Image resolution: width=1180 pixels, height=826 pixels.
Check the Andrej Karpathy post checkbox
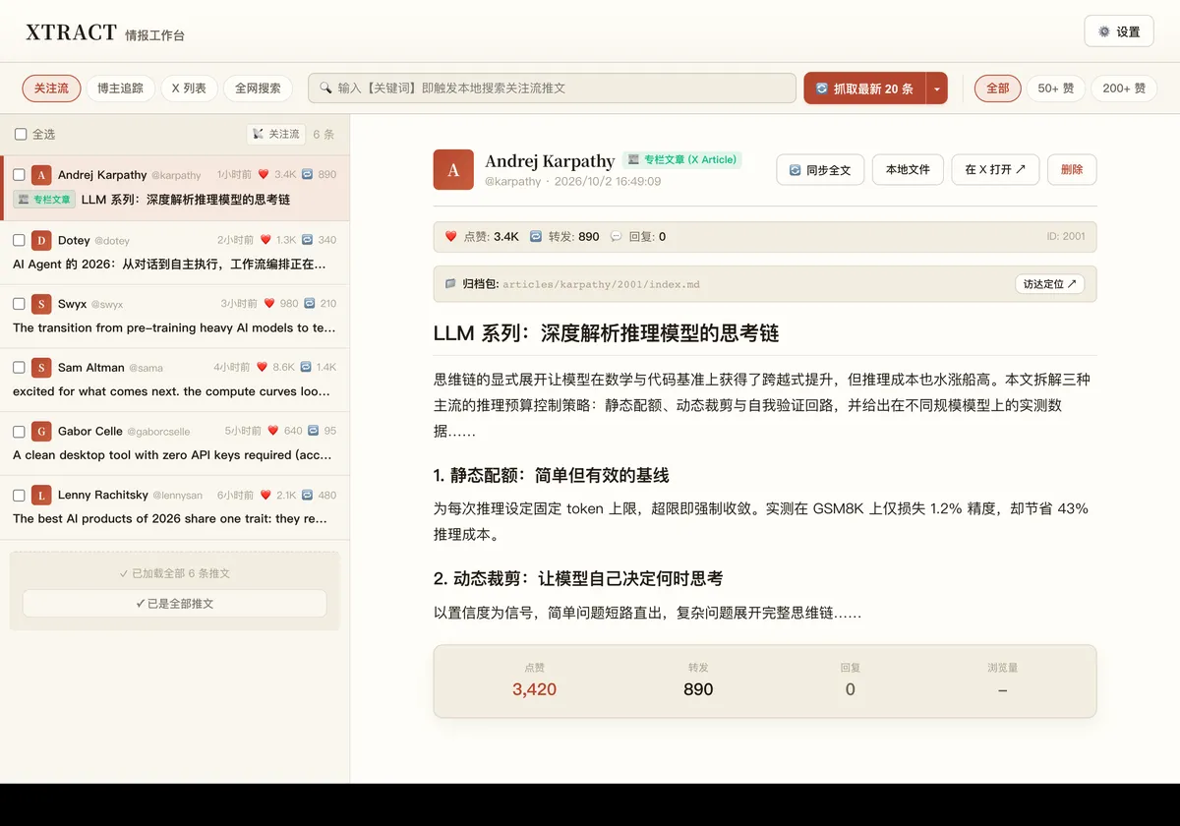[19, 175]
